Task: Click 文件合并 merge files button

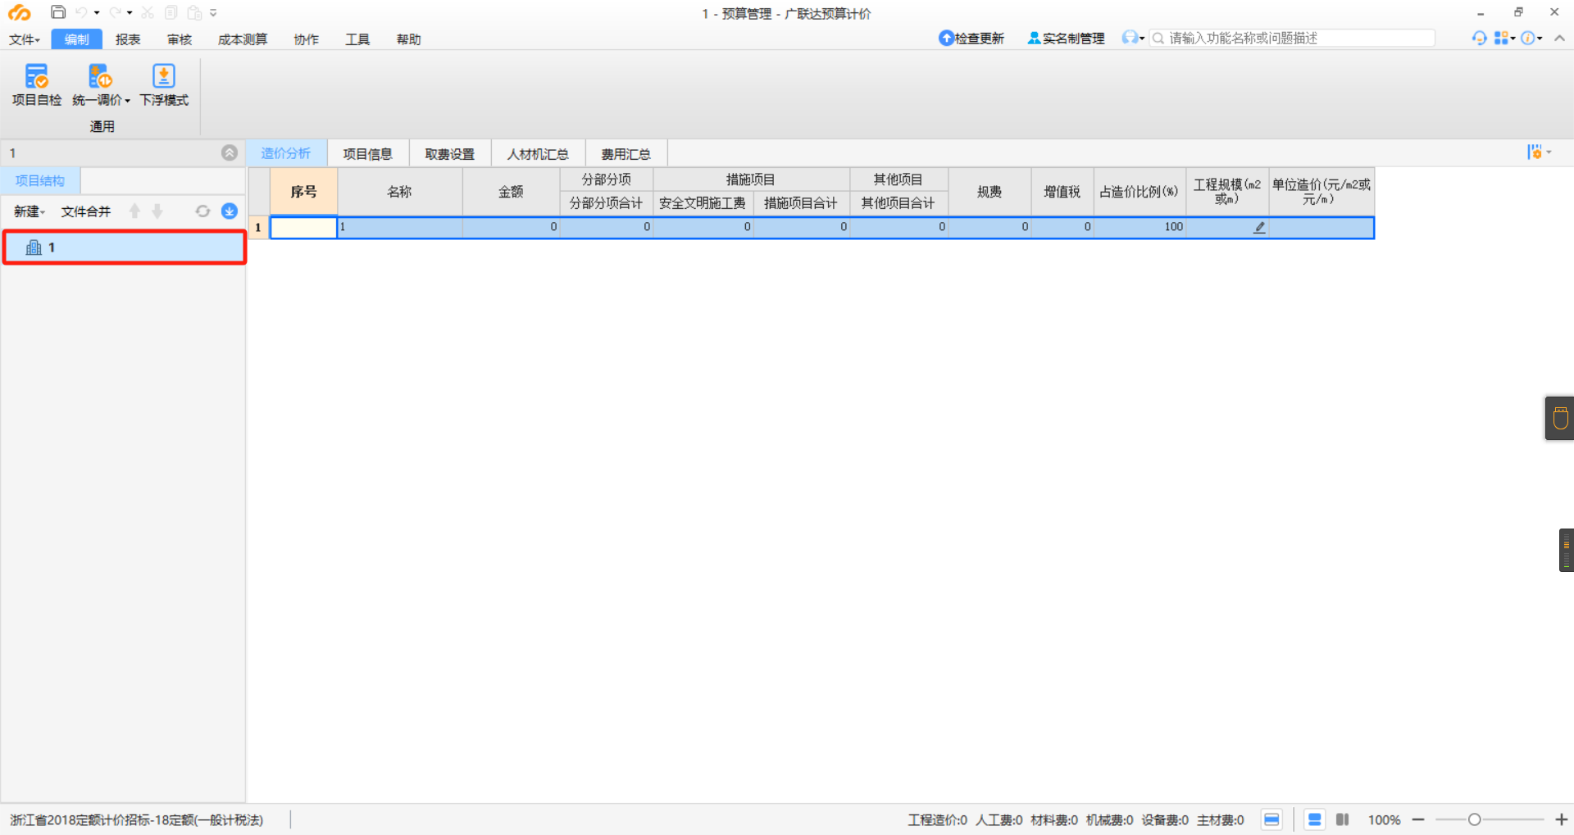Action: (86, 211)
